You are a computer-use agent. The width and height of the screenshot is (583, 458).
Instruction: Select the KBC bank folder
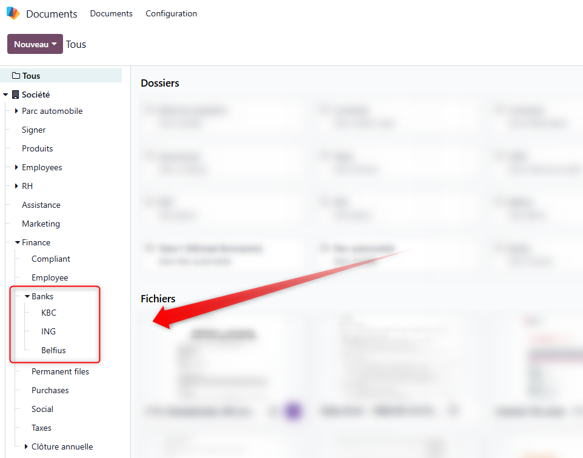[48, 313]
